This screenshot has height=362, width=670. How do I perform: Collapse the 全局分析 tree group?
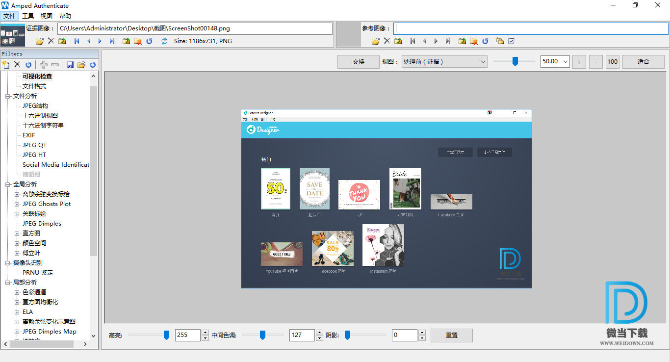tap(8, 184)
